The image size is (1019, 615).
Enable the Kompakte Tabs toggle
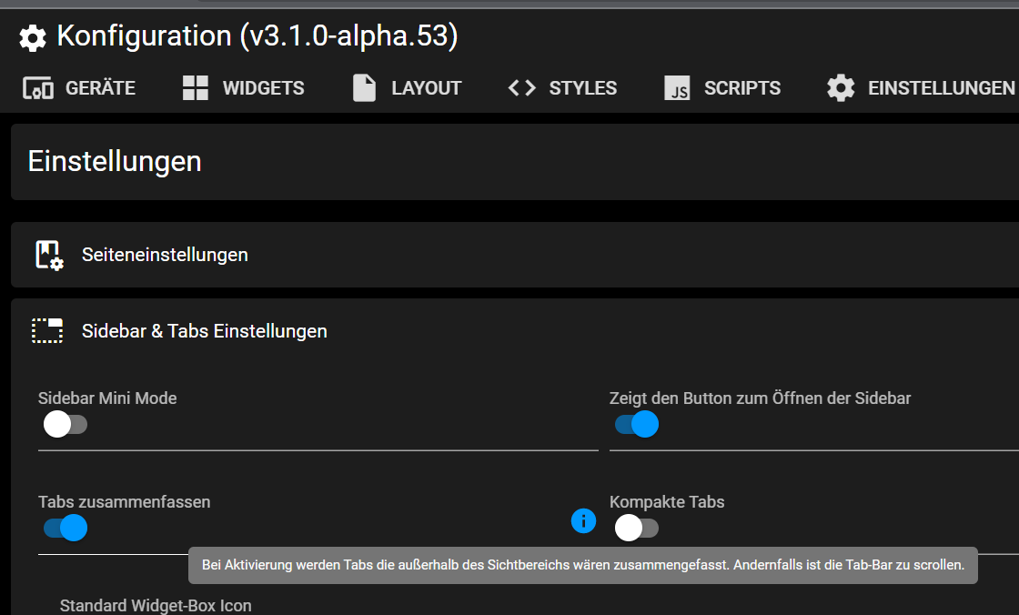point(637,528)
